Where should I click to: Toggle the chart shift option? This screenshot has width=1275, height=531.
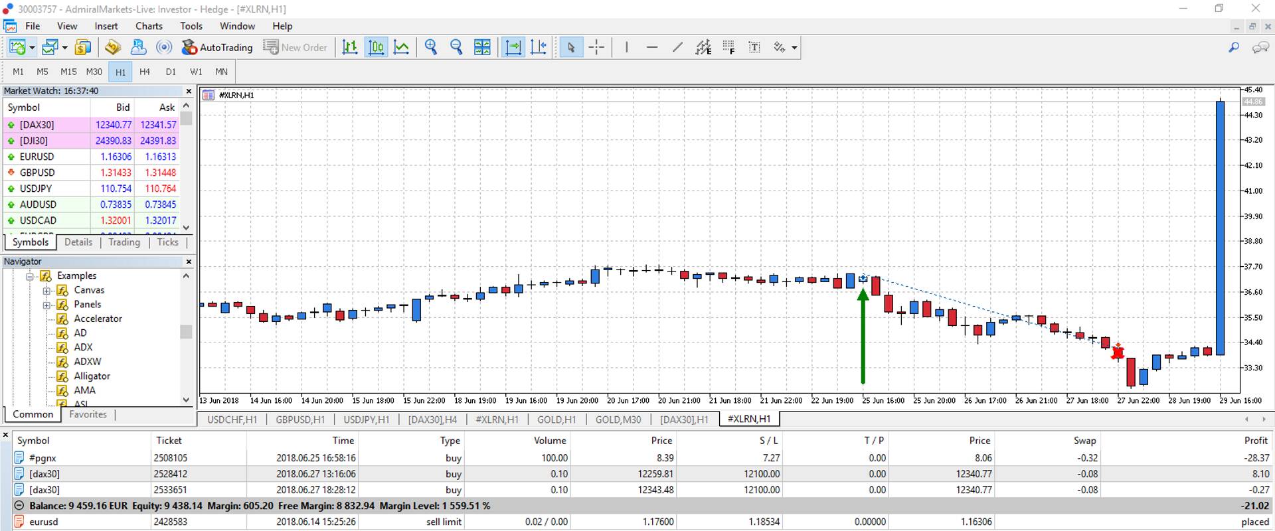click(539, 47)
